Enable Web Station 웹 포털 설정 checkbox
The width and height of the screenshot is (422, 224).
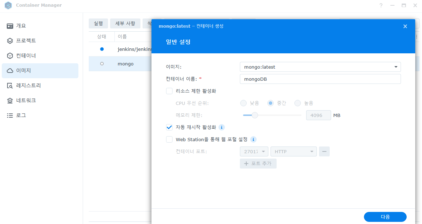click(x=169, y=139)
